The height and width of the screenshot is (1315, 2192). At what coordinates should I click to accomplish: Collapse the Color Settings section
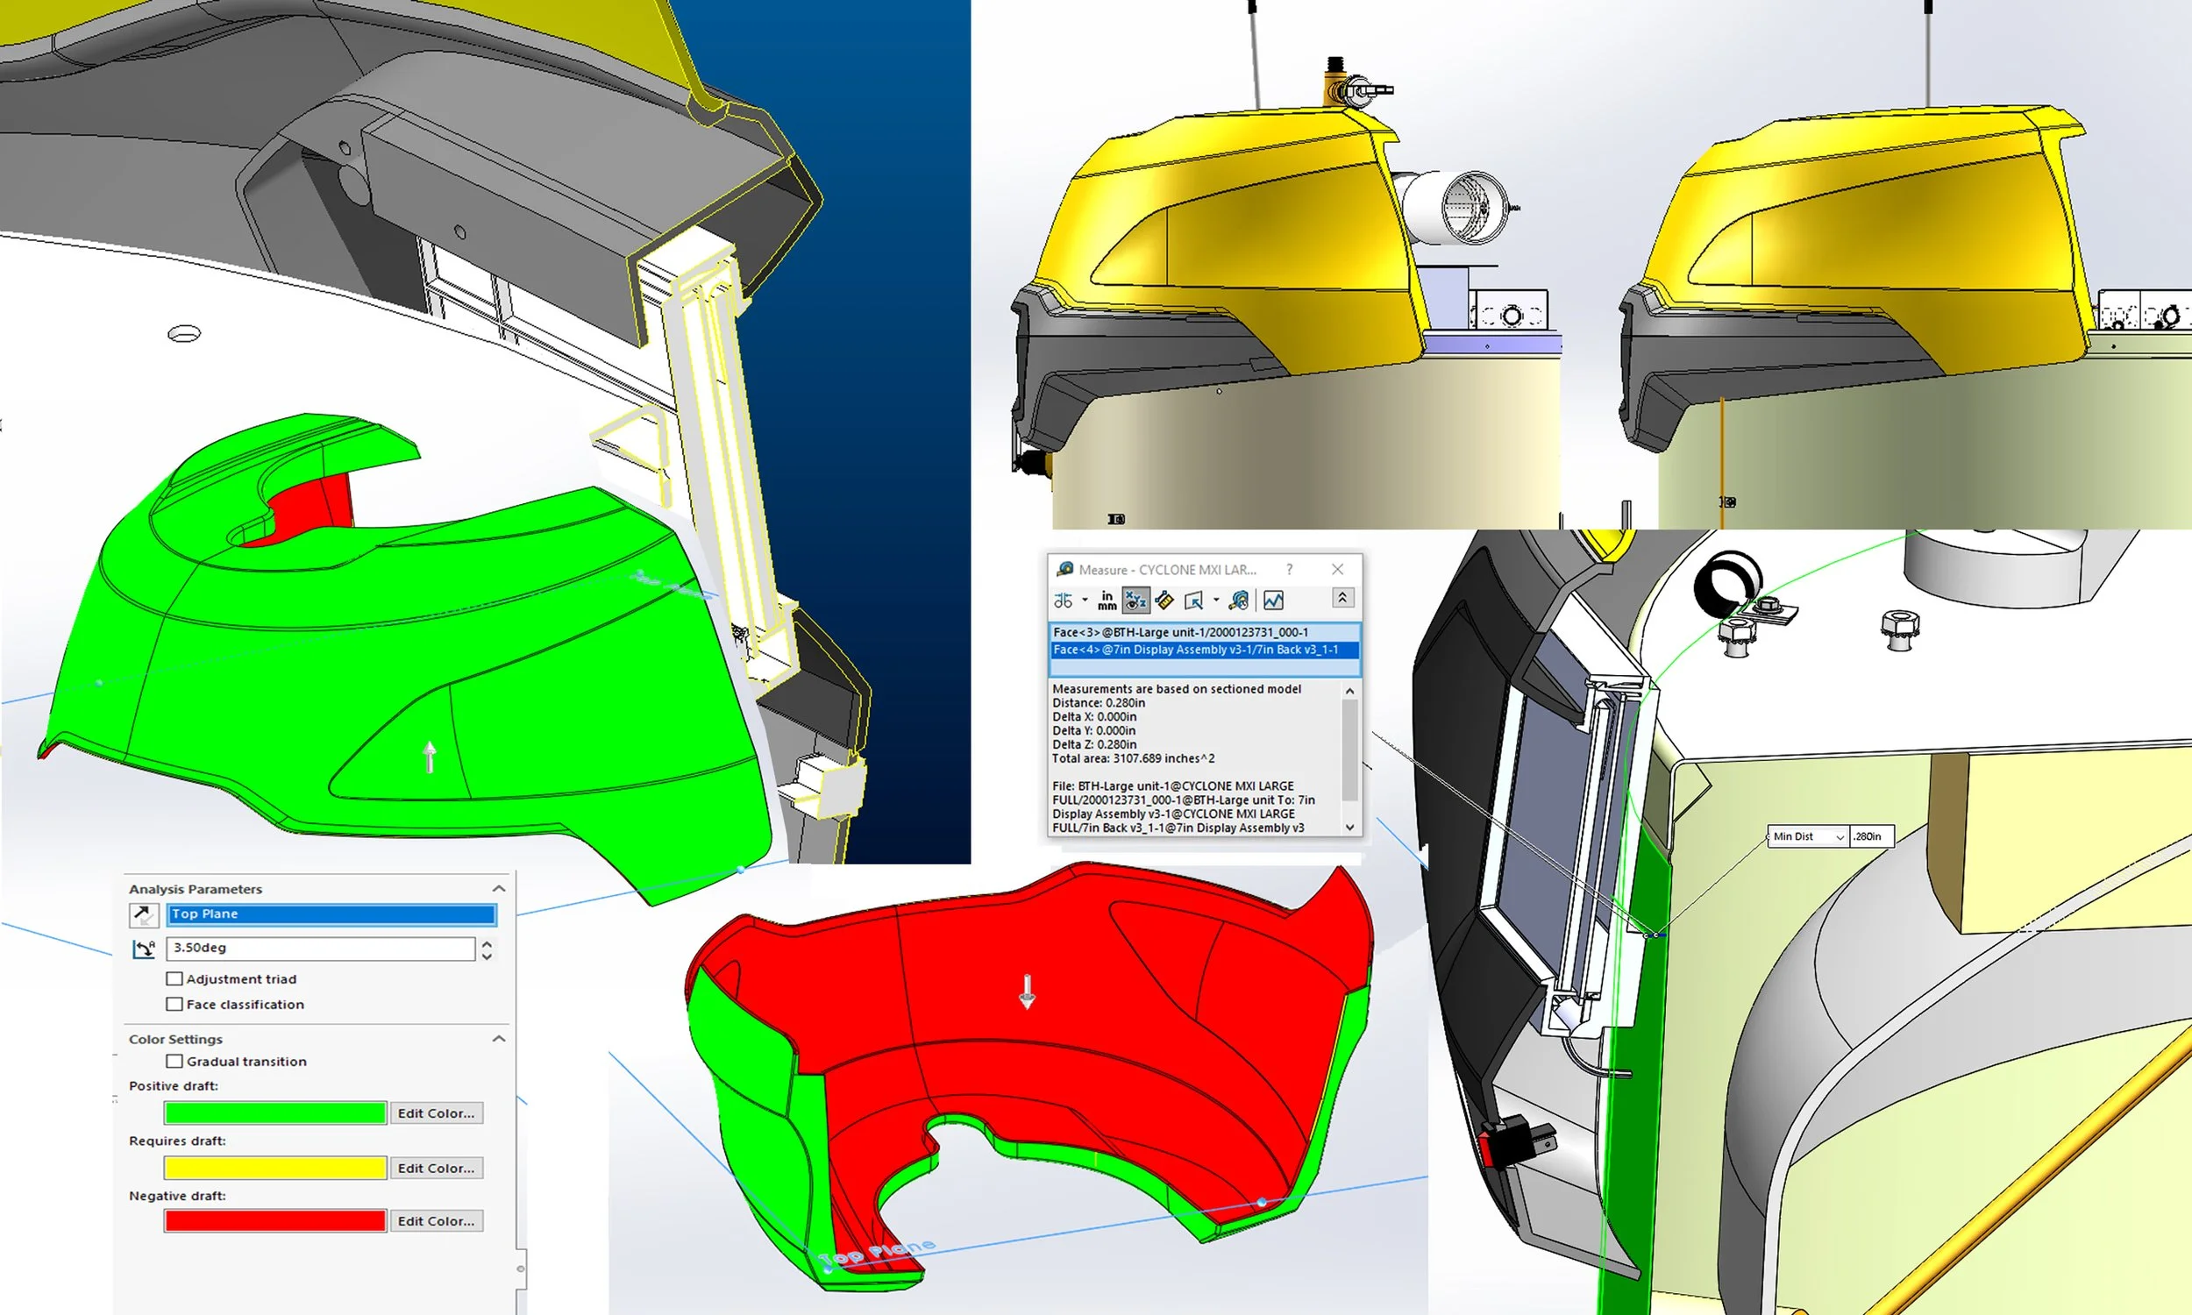point(499,1039)
